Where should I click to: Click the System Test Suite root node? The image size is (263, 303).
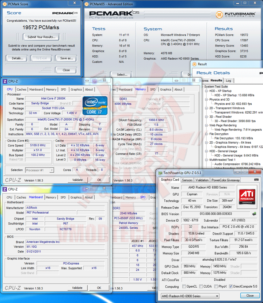click(x=216, y=86)
